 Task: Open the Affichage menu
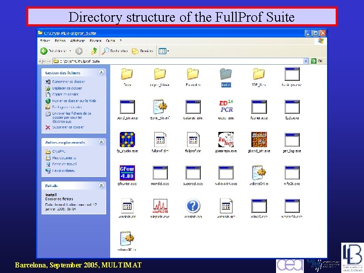pos(77,40)
